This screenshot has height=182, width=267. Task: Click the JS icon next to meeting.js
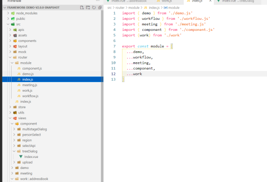19,85
